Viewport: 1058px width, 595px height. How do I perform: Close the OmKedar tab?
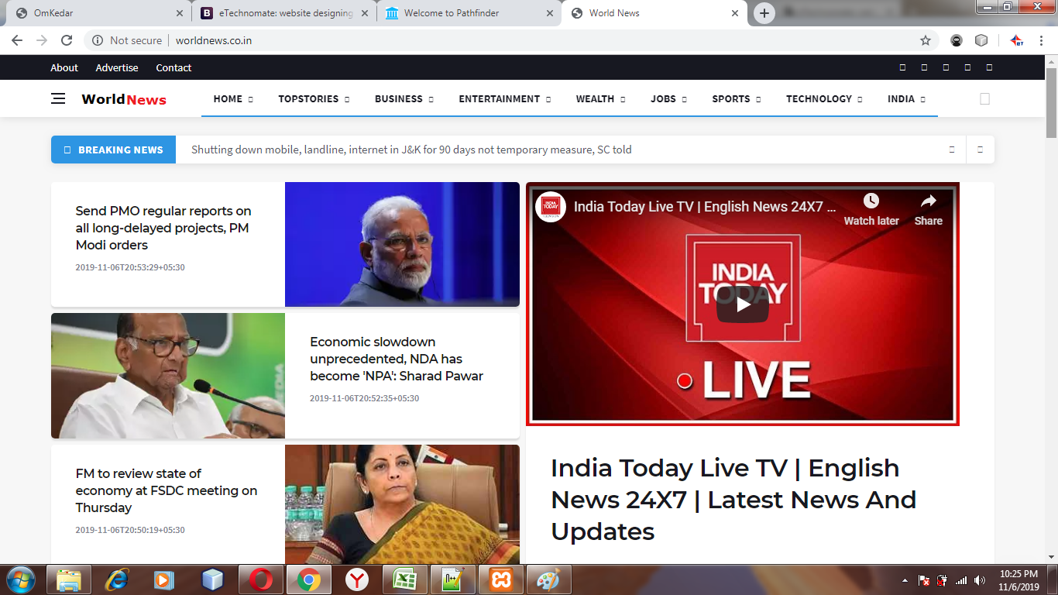coord(180,13)
